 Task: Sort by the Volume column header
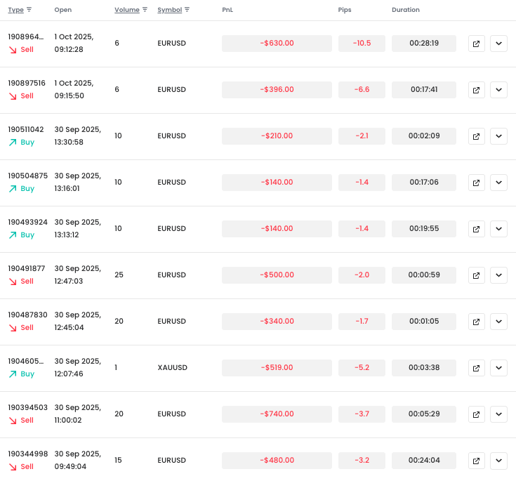(126, 11)
